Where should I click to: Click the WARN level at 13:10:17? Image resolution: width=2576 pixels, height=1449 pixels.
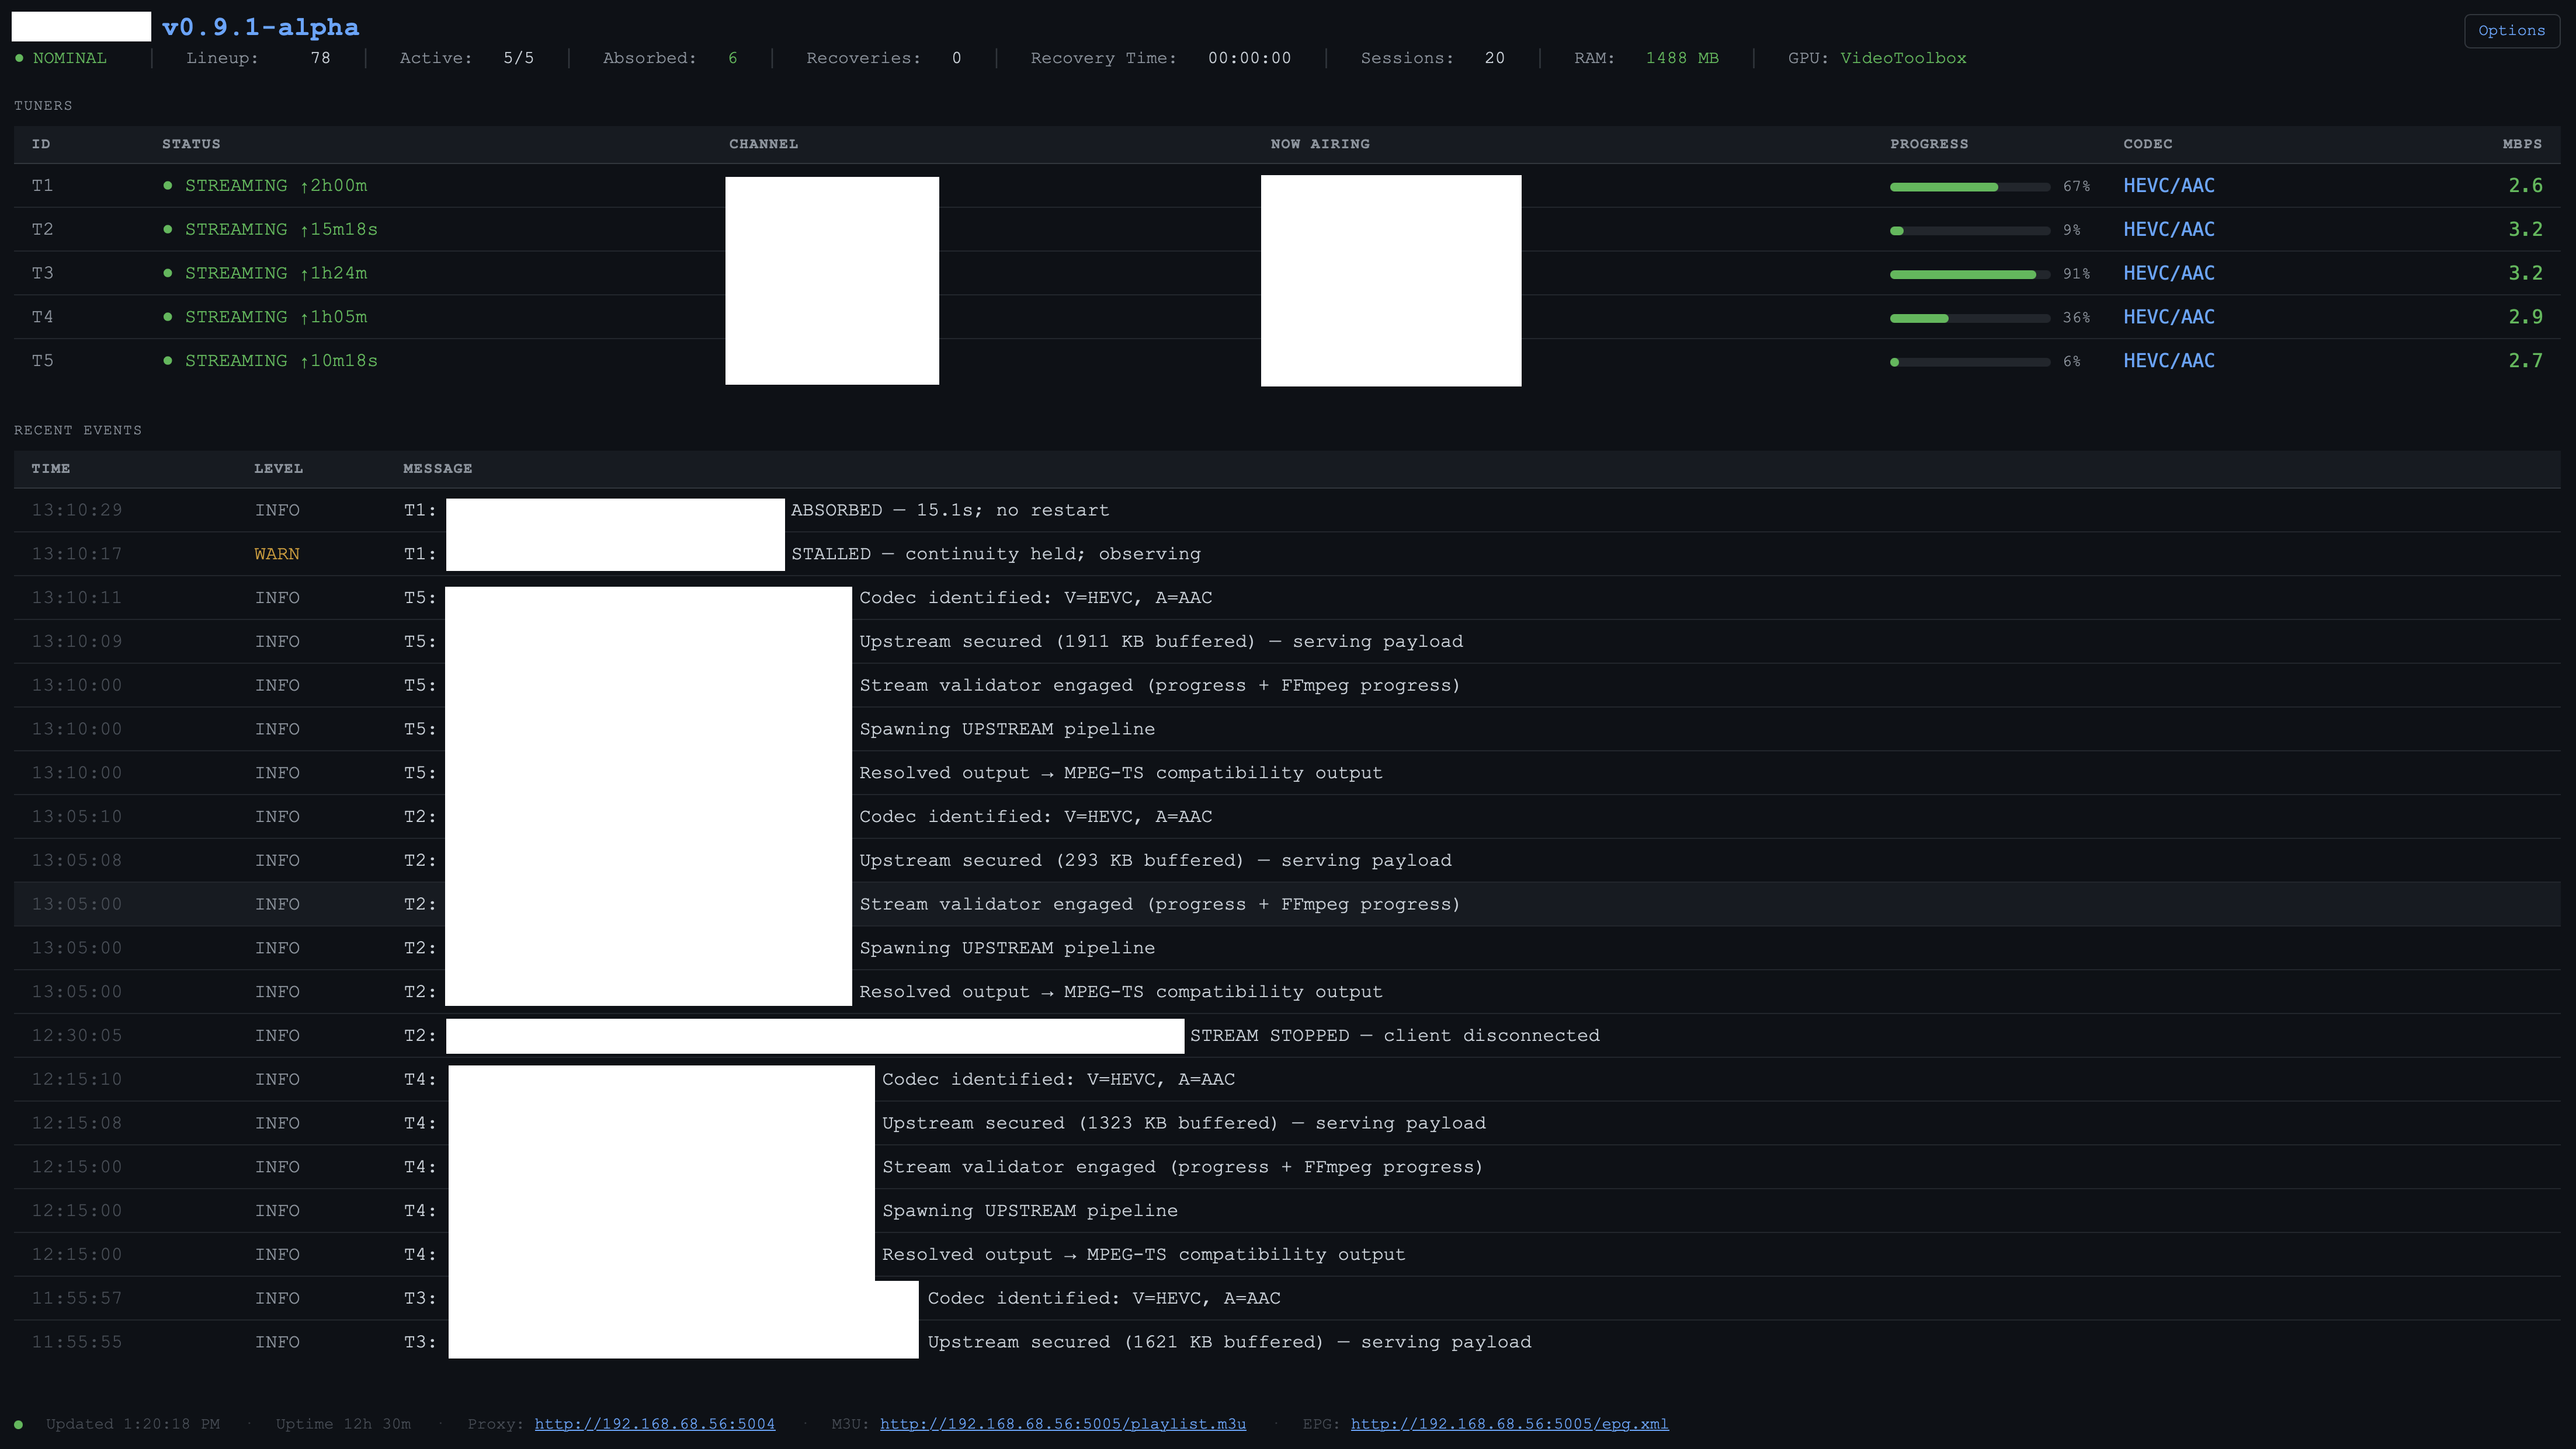tap(277, 553)
